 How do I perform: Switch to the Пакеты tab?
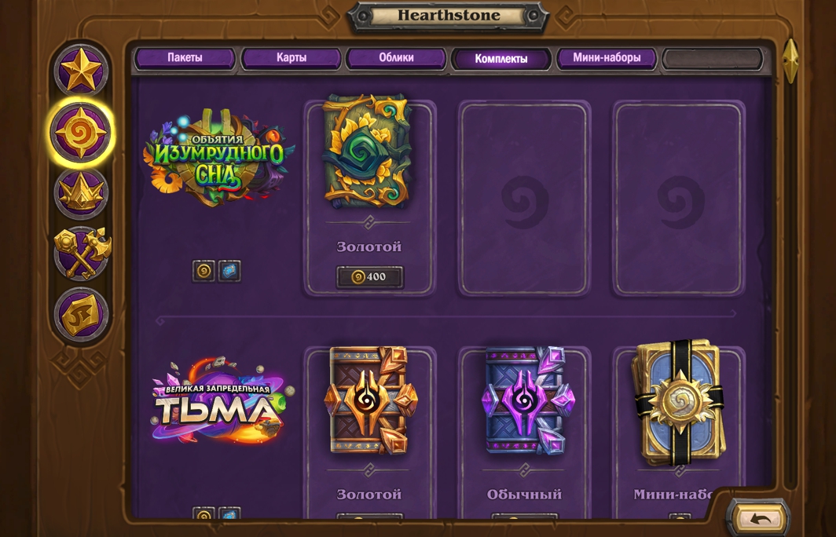pos(185,58)
